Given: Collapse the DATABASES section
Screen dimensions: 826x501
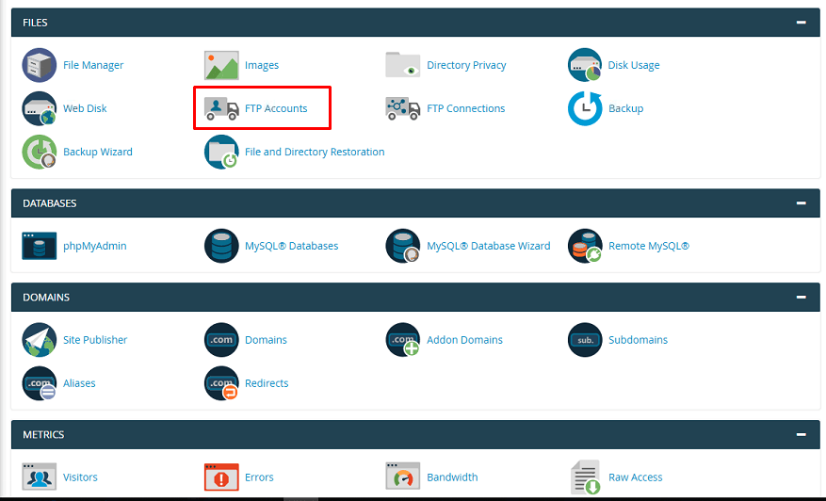Looking at the screenshot, I should tap(802, 202).
